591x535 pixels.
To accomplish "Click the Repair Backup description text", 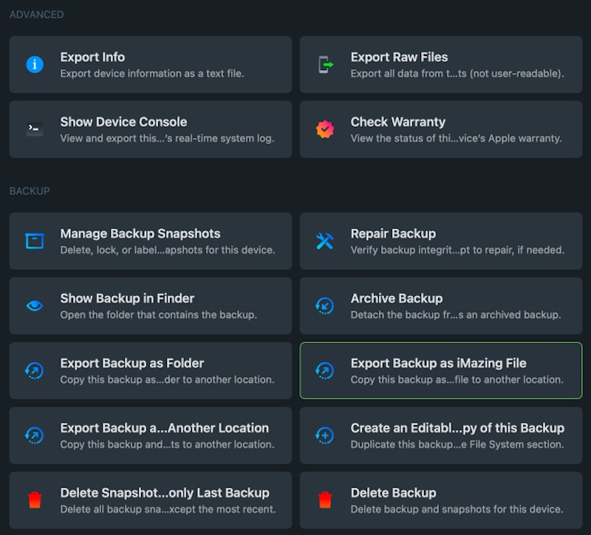I will [x=457, y=250].
